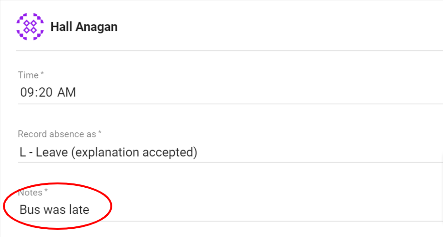Focus the Notes input field
The image size is (443, 237).
(x=230, y=209)
